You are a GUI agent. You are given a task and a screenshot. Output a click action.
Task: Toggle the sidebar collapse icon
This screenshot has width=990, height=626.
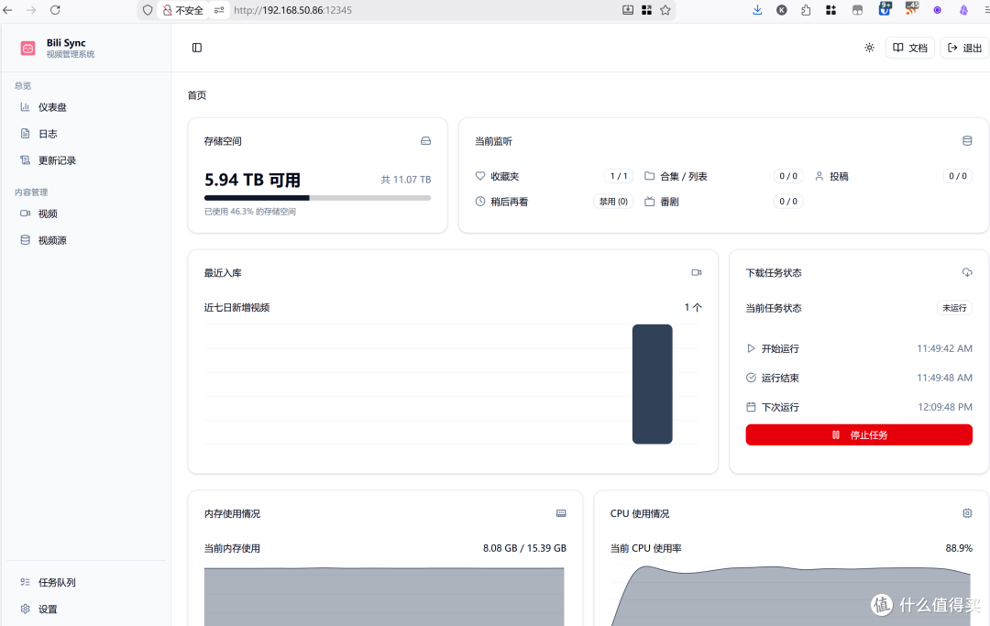click(197, 48)
